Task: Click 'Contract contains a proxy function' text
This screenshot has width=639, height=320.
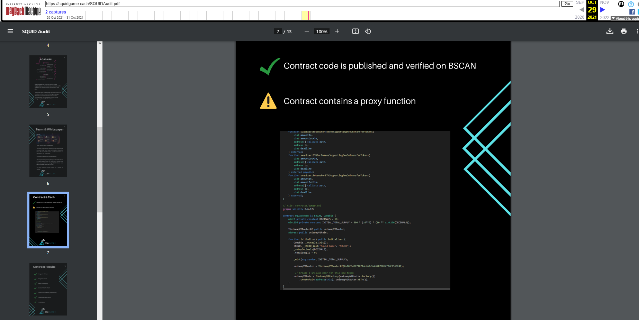Action: pos(350,101)
